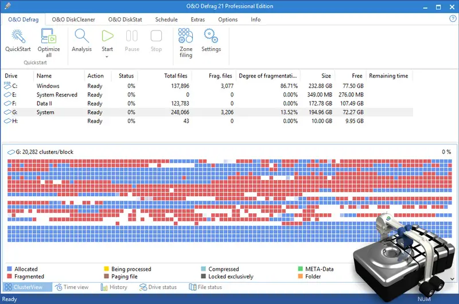
Task: Click the yellow Being processed swatch
Action: click(x=107, y=268)
